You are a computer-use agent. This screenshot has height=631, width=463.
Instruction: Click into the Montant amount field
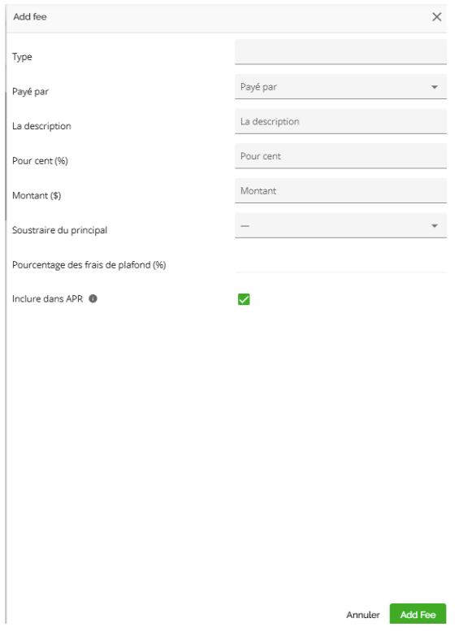tap(340, 191)
